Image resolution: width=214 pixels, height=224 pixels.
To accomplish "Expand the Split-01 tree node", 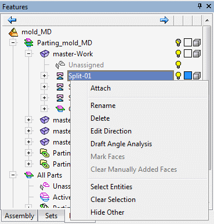I will (44, 76).
